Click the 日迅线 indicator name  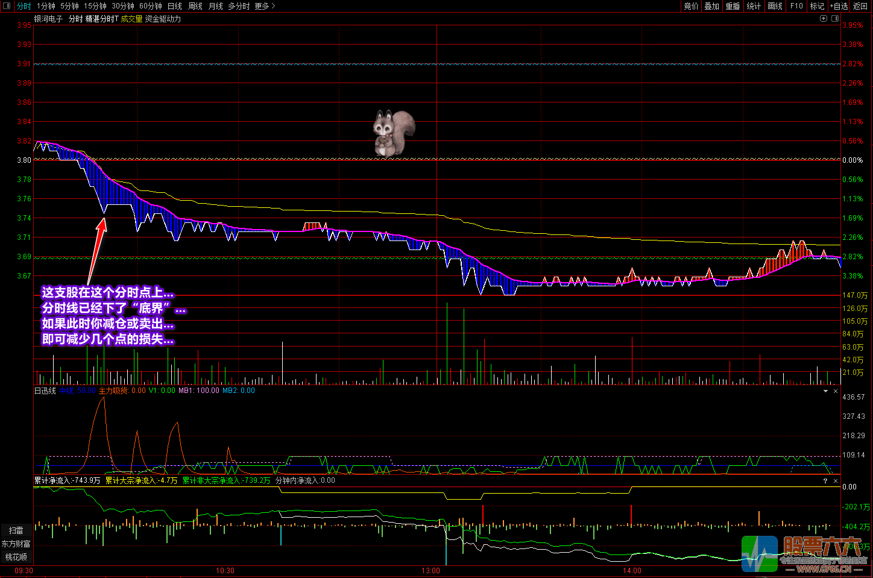tap(45, 391)
